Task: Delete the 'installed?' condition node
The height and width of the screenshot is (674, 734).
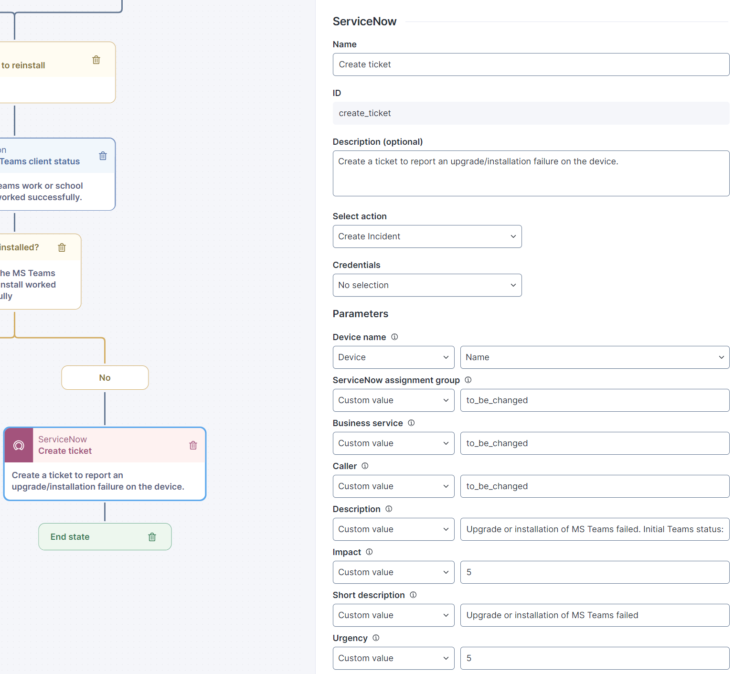Action: (62, 247)
